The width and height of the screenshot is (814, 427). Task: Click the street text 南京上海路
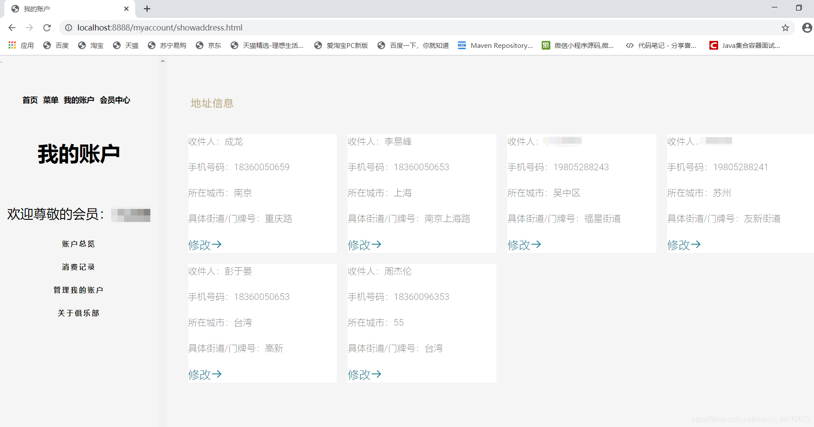448,219
